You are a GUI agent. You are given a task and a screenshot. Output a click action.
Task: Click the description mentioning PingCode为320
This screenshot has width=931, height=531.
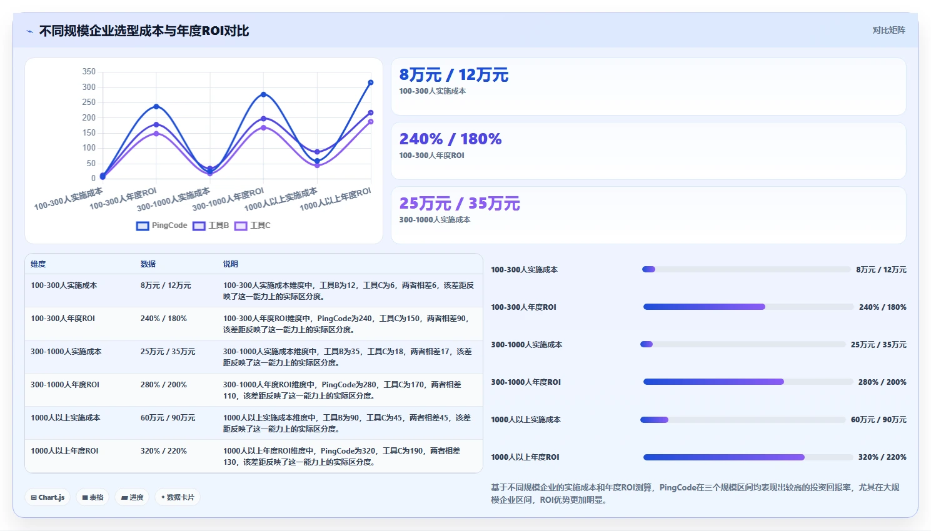click(343, 457)
